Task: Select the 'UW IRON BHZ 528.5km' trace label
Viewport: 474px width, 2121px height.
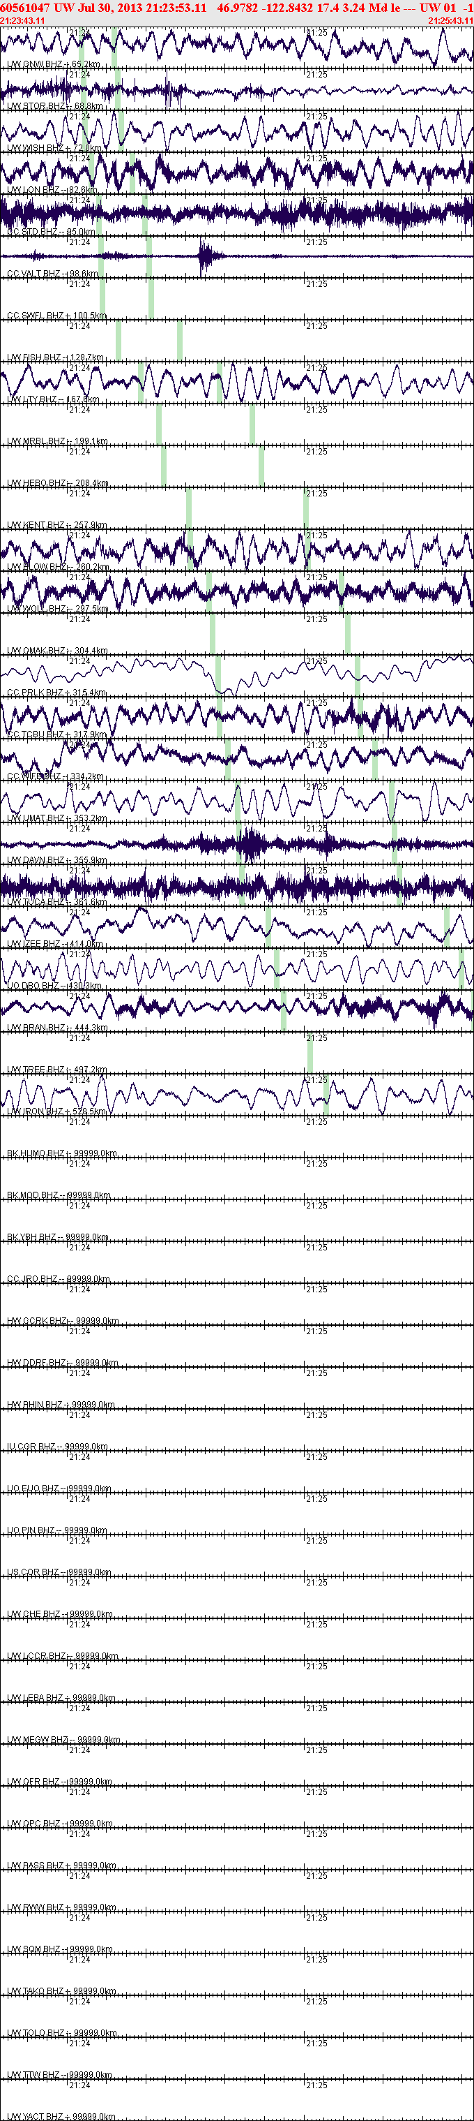Action: pyautogui.click(x=56, y=1111)
